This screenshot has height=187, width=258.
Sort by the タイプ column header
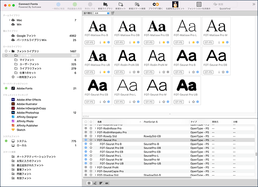[x=200, y=122]
